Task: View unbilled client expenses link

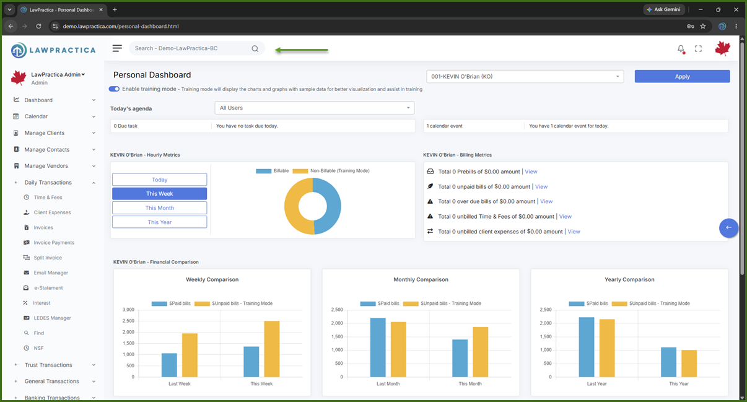Action: pyautogui.click(x=574, y=232)
